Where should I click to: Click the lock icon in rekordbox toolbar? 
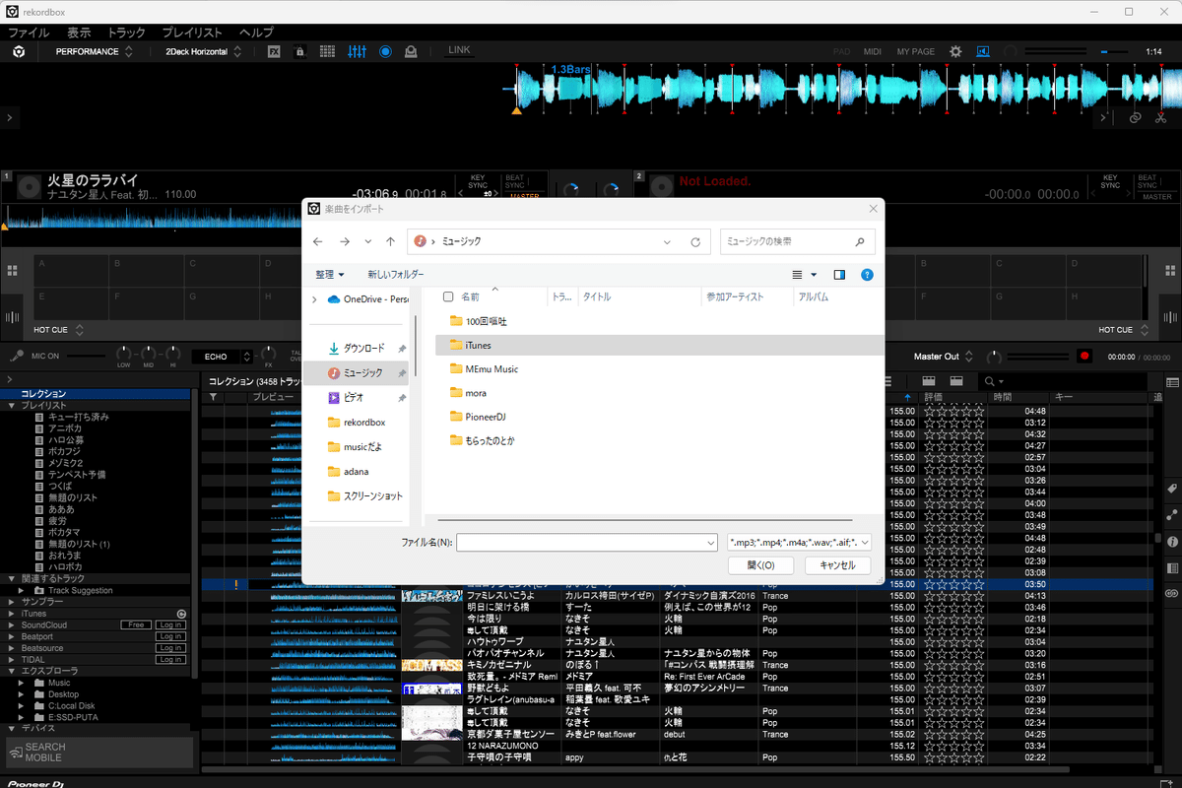coord(300,51)
